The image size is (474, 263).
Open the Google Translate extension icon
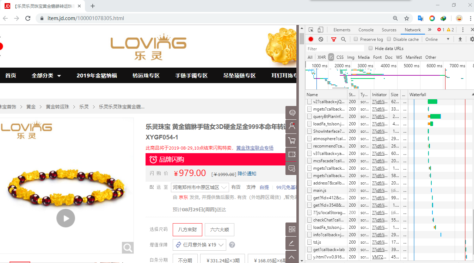click(420, 18)
